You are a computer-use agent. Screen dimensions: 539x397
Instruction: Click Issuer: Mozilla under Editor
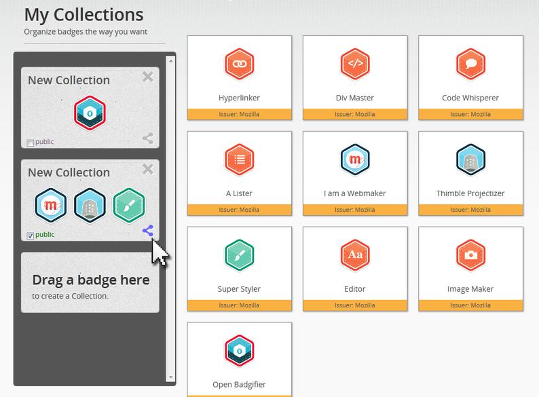[355, 305]
